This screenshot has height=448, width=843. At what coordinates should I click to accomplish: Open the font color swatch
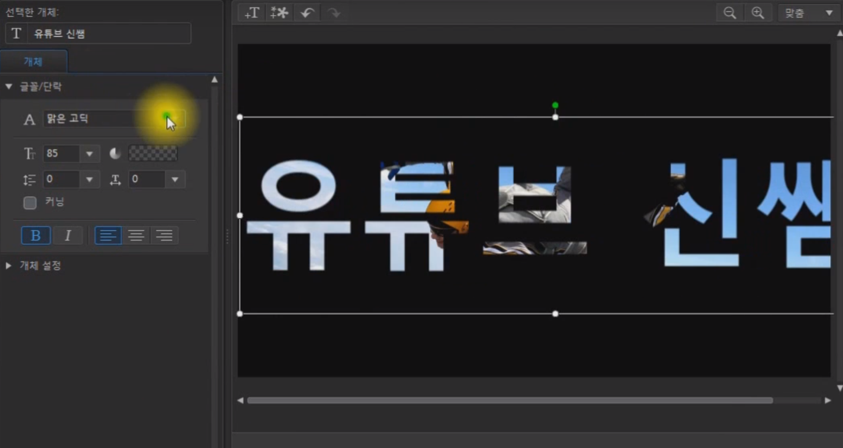[153, 154]
